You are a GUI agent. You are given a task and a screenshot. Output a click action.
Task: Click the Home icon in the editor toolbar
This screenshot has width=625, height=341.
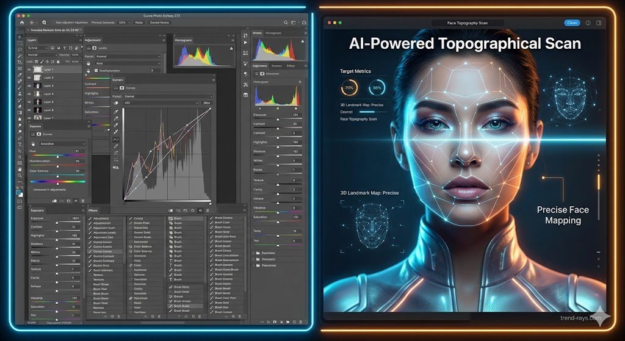point(22,23)
